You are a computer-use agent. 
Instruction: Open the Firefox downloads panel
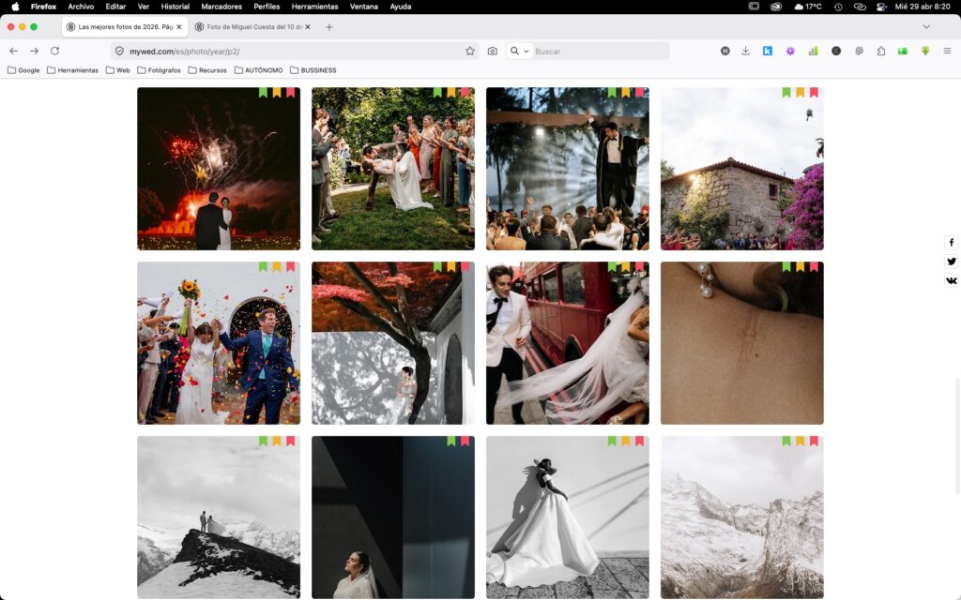[x=745, y=51]
